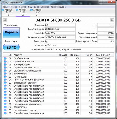Click the ADATA SP600 256,0 GB title
117x119 pixels.
[x=58, y=20]
